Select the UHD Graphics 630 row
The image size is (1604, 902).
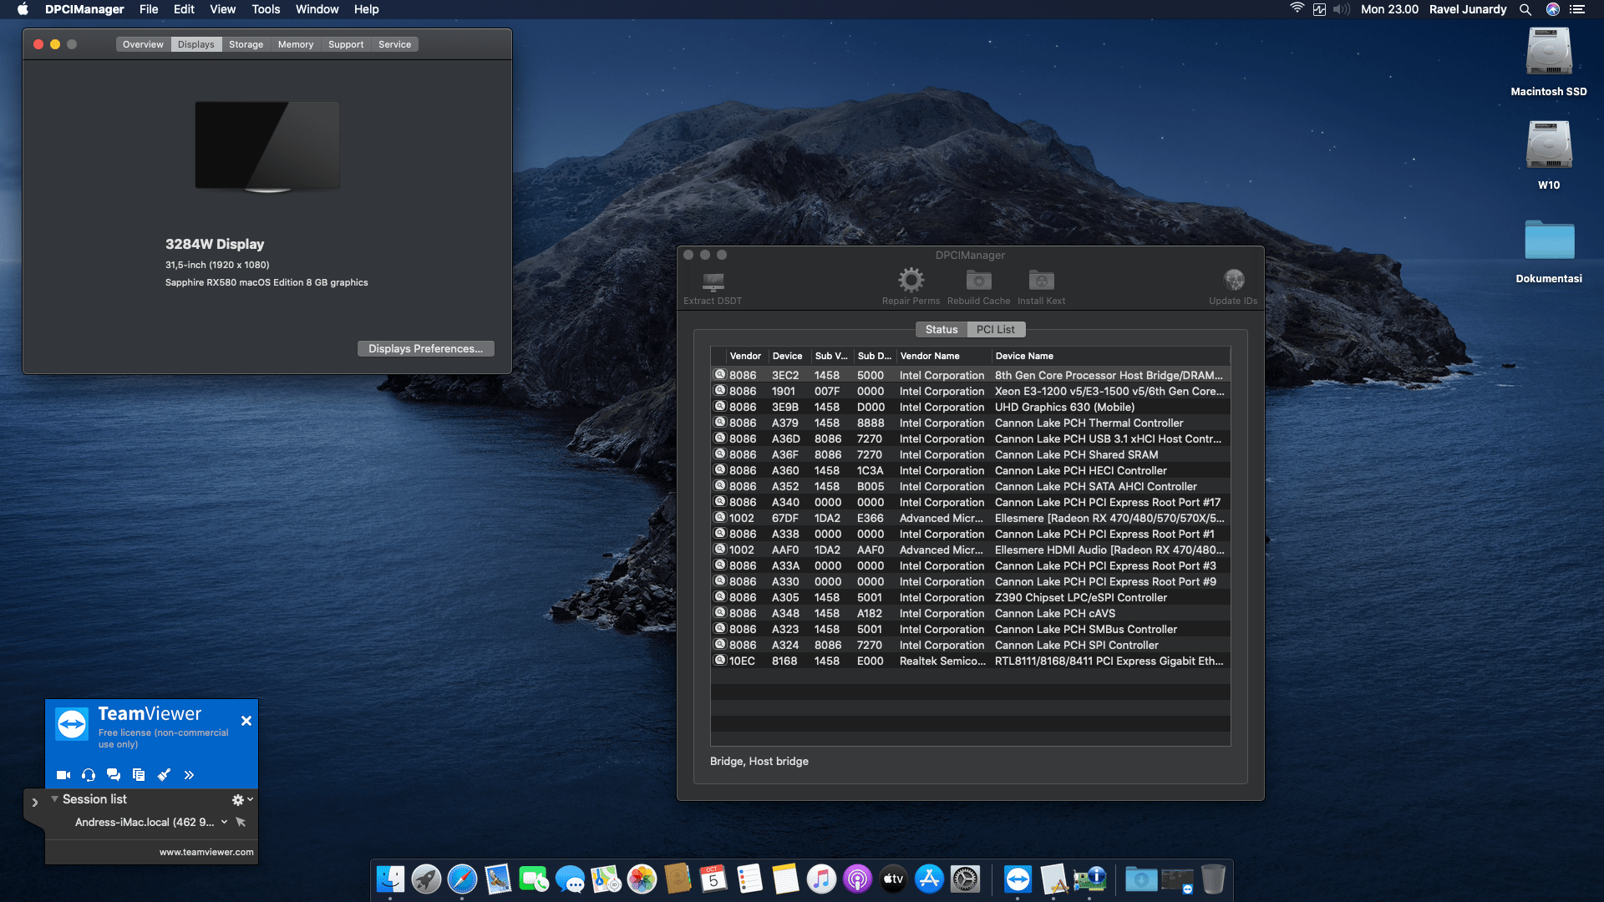point(969,408)
